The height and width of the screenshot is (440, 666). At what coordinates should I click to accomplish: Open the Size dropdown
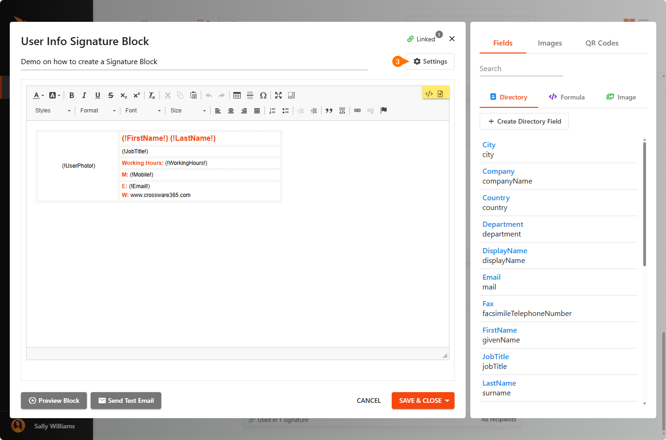188,111
